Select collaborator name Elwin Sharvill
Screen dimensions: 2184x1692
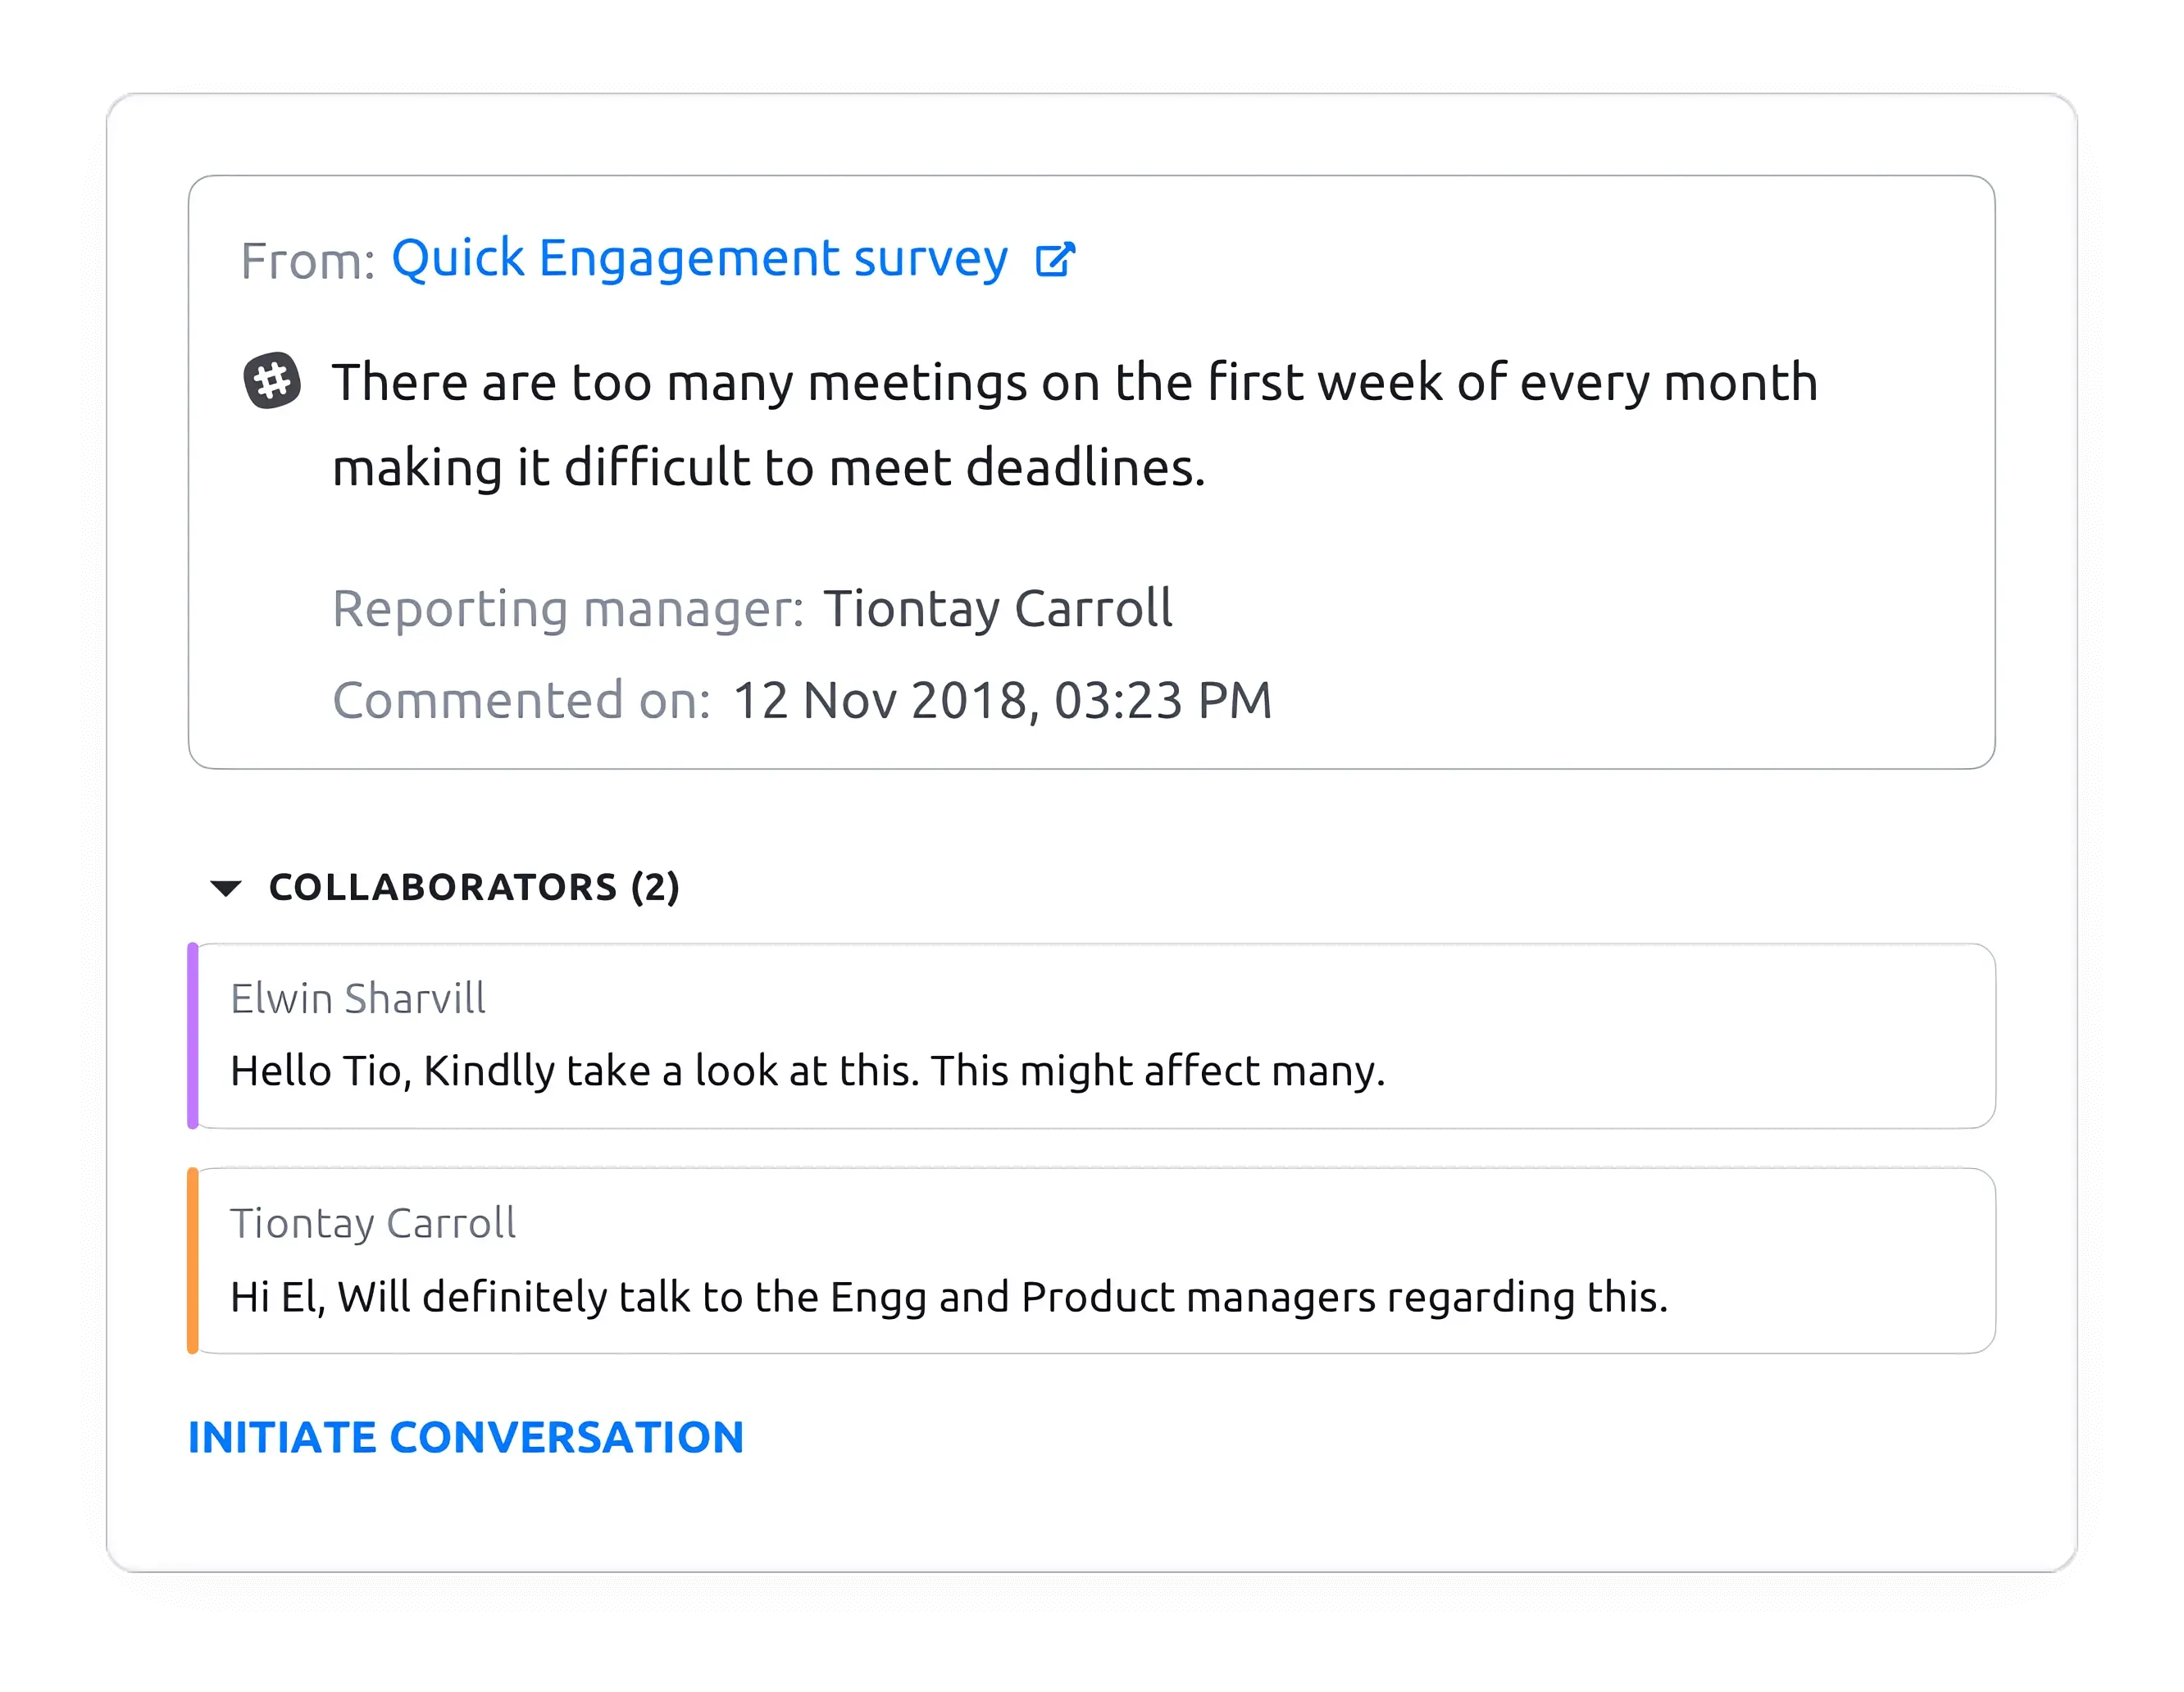pyautogui.click(x=357, y=997)
